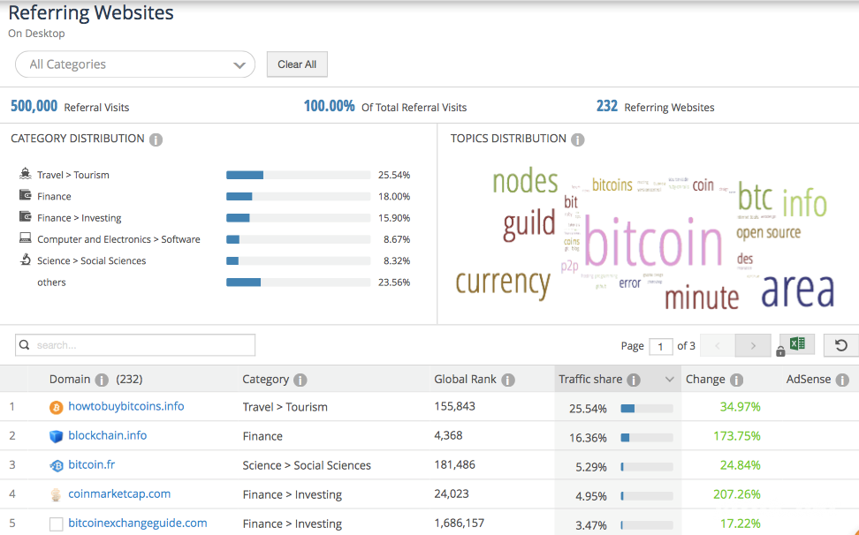Open coinmarketcap.com link

[119, 494]
